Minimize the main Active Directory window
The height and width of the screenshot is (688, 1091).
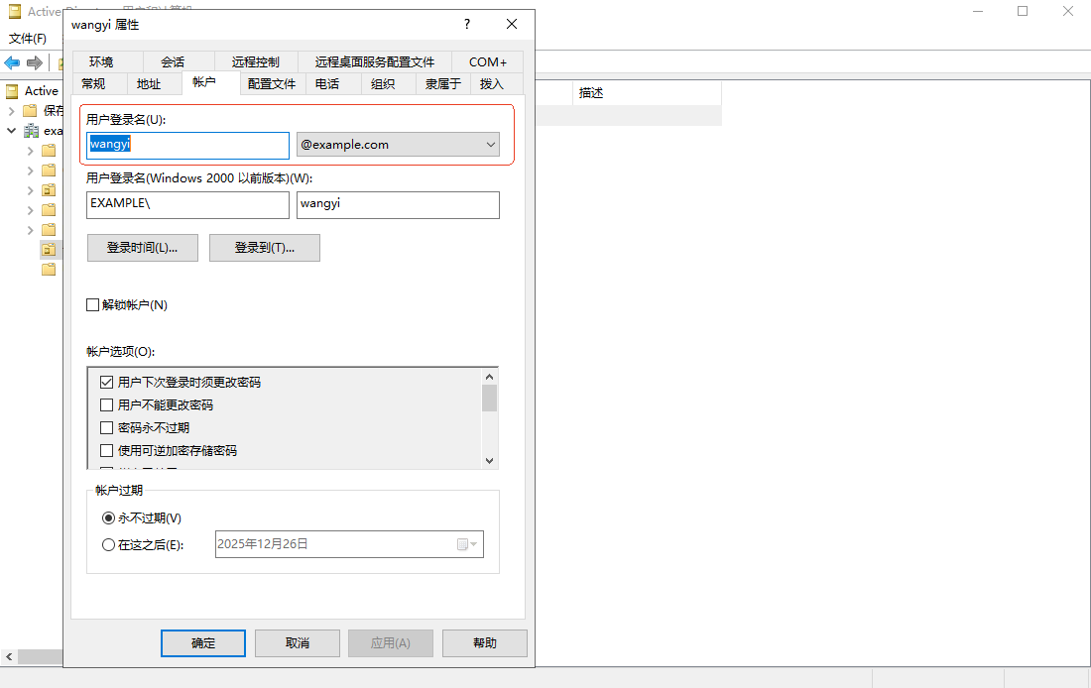tap(978, 11)
